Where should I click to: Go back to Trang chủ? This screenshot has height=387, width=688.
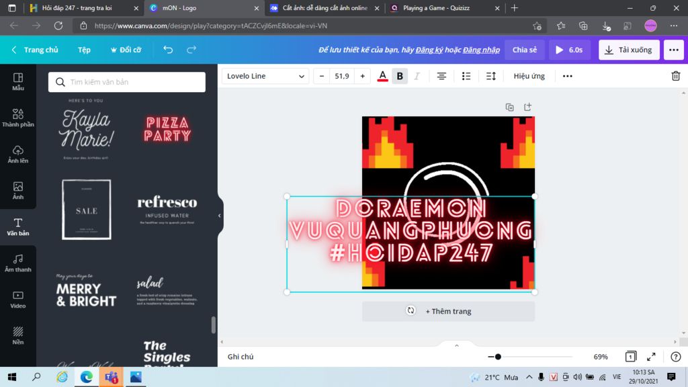(x=35, y=50)
